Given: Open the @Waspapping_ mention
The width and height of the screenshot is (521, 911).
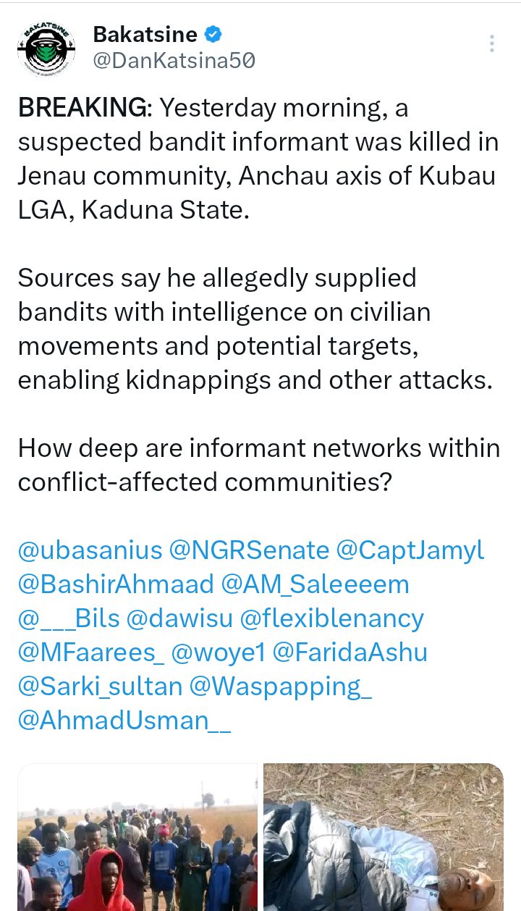Looking at the screenshot, I should click(281, 687).
